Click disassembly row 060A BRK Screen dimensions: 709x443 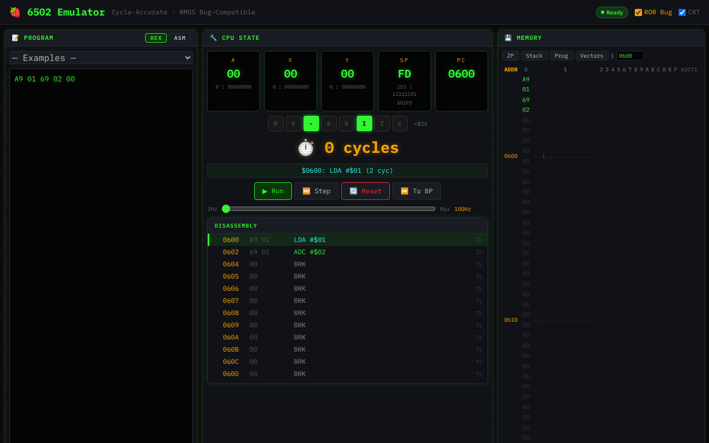point(347,337)
